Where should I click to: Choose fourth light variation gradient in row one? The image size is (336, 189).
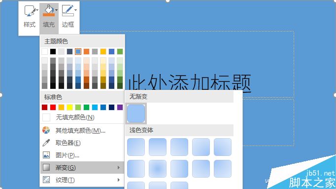[x=201, y=147]
